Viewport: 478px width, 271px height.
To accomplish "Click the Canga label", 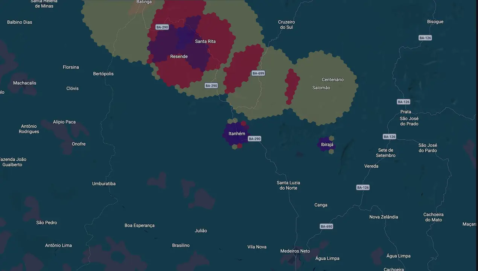I will (321, 205).
